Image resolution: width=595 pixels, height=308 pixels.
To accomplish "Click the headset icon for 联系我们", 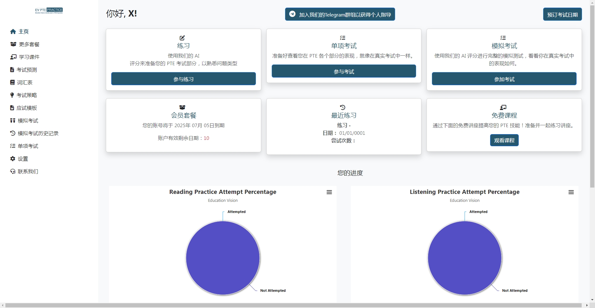I will 13,171.
